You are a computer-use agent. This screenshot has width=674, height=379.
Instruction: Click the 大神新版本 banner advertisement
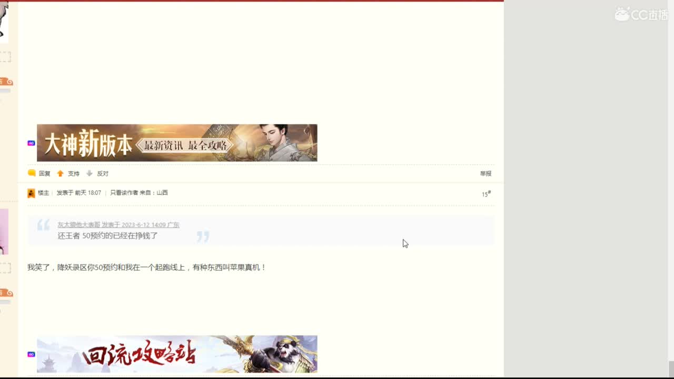[x=177, y=142]
